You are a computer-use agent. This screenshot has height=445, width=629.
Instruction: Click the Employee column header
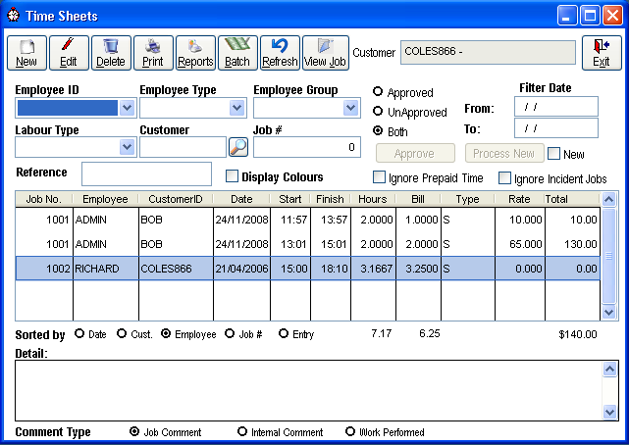pos(105,198)
